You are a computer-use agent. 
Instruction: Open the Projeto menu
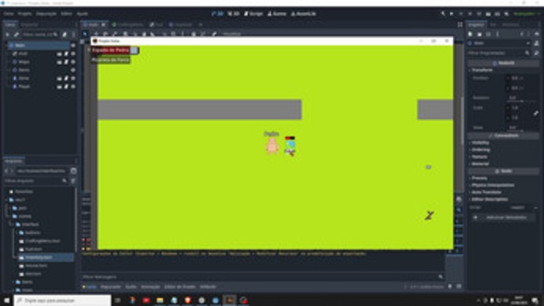24,14
